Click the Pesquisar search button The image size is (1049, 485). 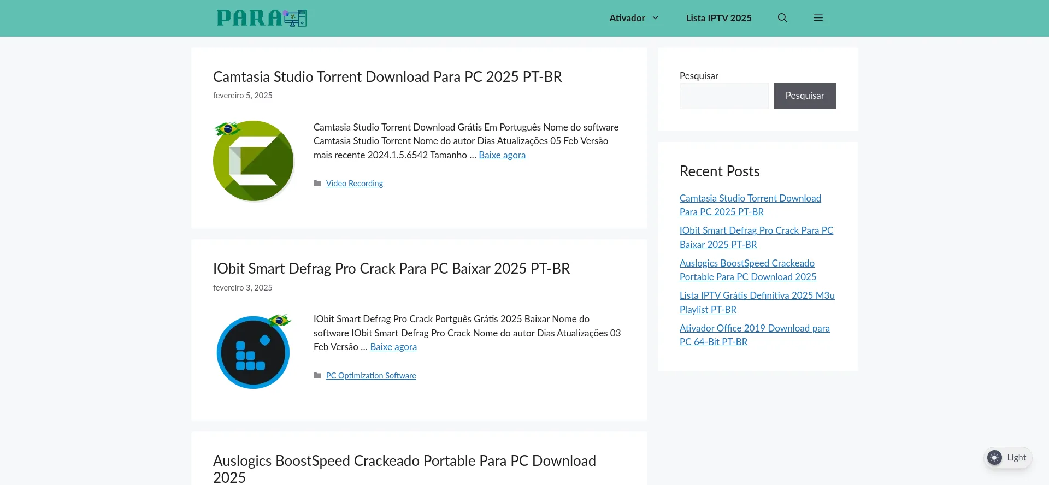pos(805,96)
